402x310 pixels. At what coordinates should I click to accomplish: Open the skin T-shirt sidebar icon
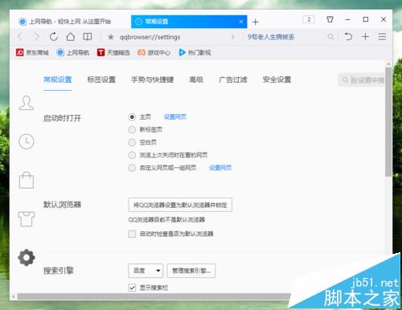(27, 218)
